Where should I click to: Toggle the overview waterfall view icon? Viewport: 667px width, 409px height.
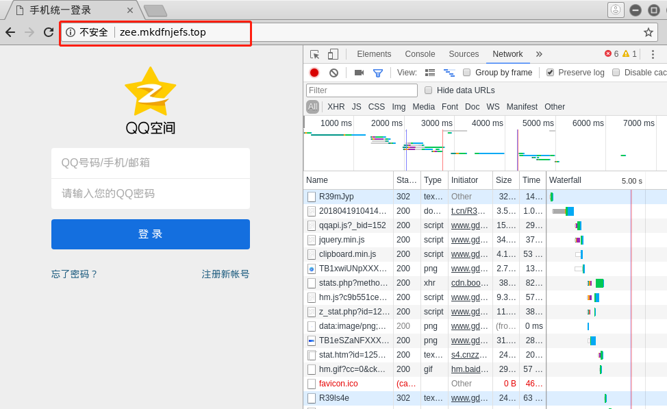pos(449,73)
